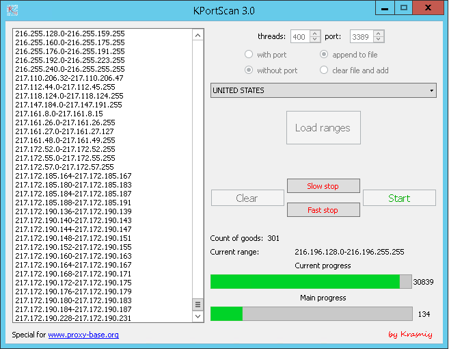The width and height of the screenshot is (449, 349).
Task: Select range 217.112.44.0-217.112.45.255
Action: 65,87
